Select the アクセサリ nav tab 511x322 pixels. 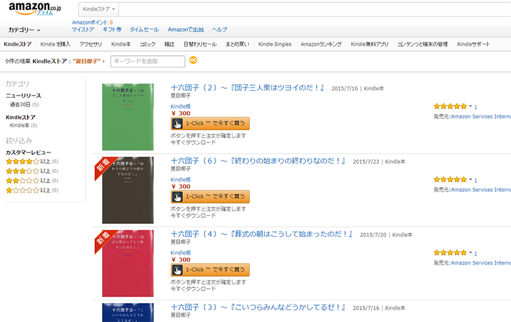[90, 45]
